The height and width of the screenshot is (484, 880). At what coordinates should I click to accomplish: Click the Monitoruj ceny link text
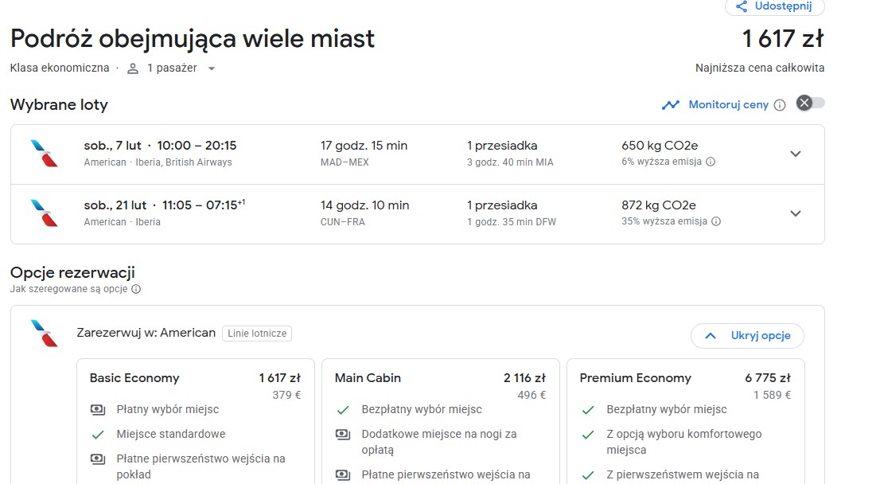point(729,105)
